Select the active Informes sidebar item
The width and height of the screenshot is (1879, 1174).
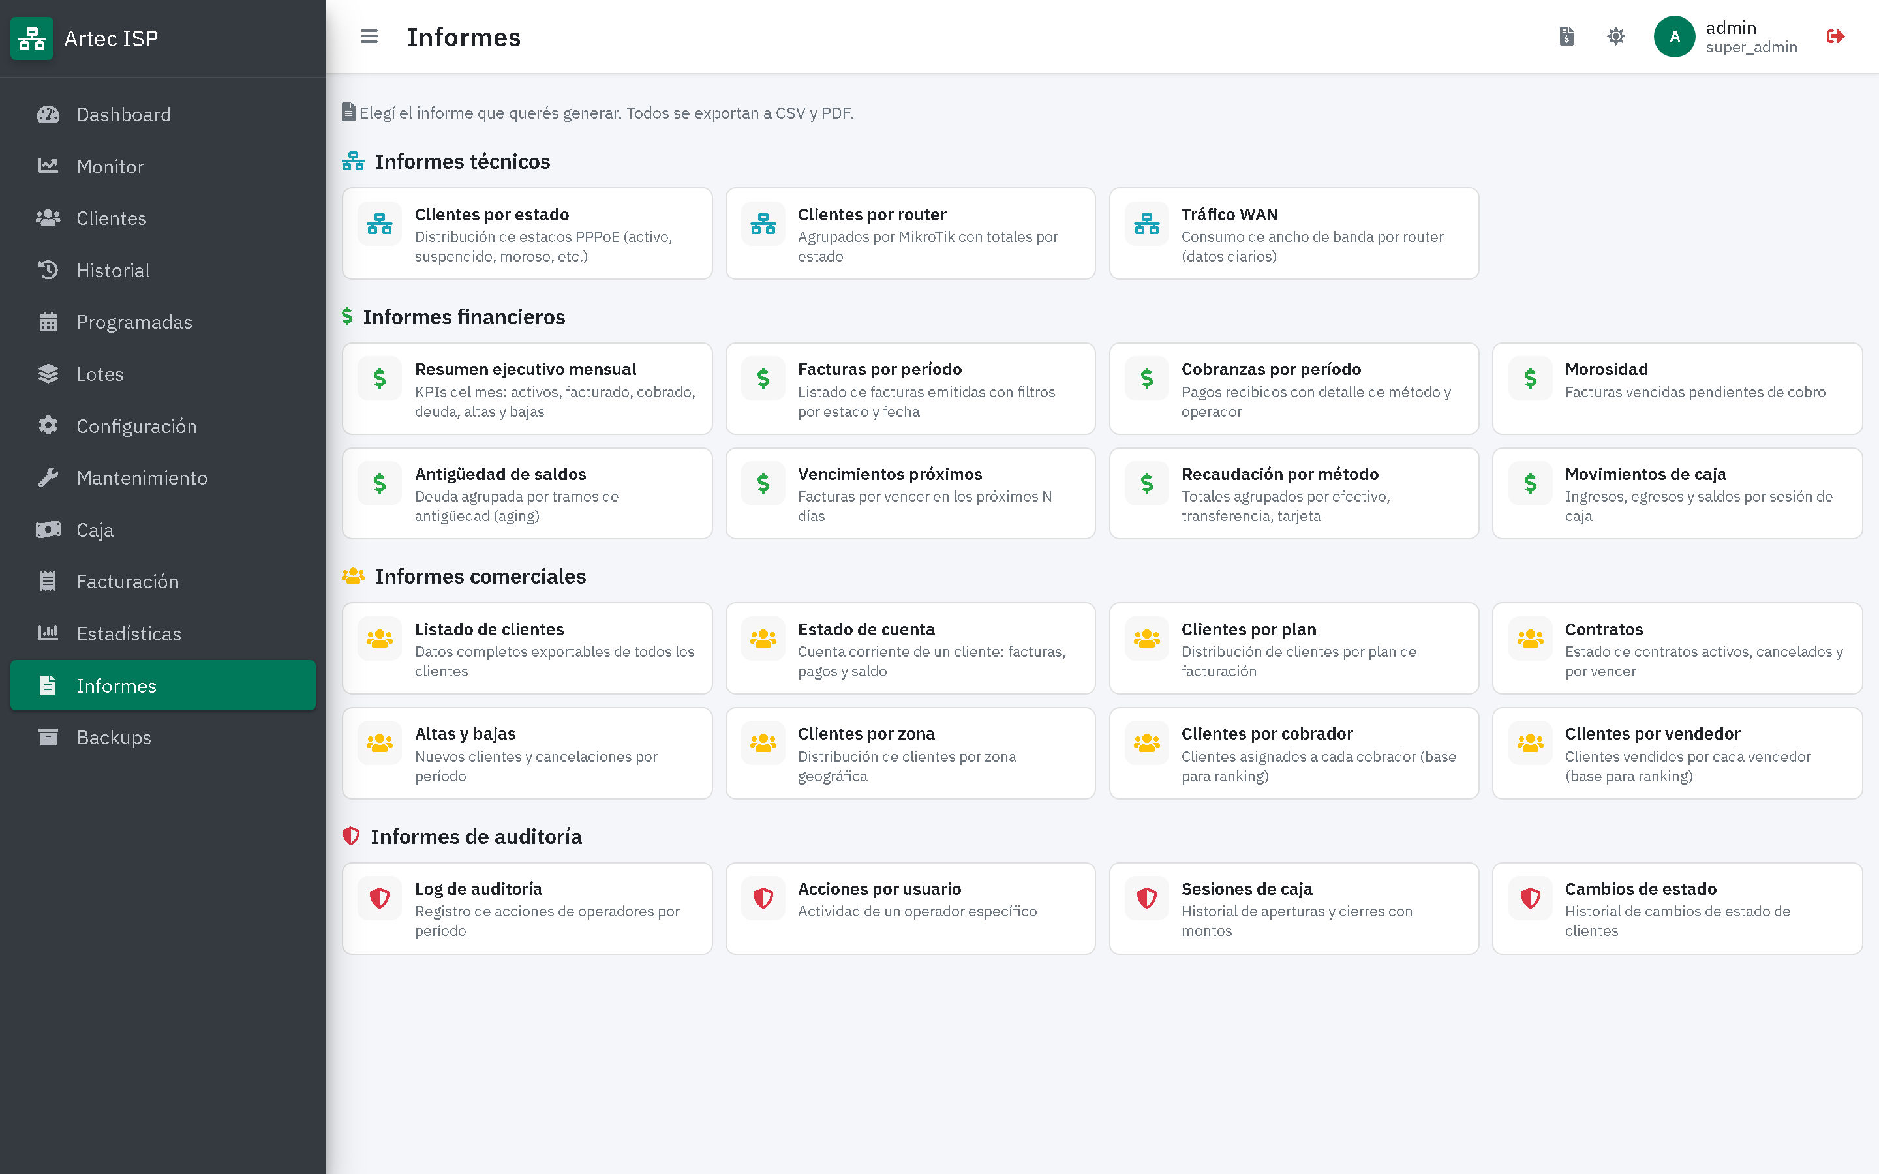[163, 685]
